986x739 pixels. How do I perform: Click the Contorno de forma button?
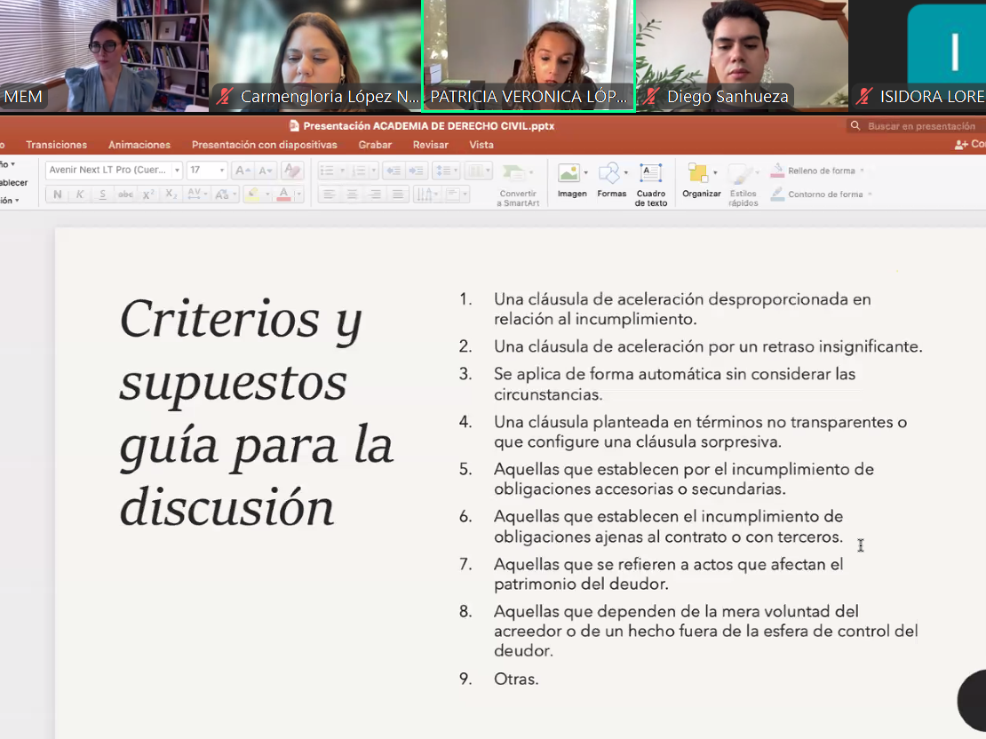coord(823,195)
